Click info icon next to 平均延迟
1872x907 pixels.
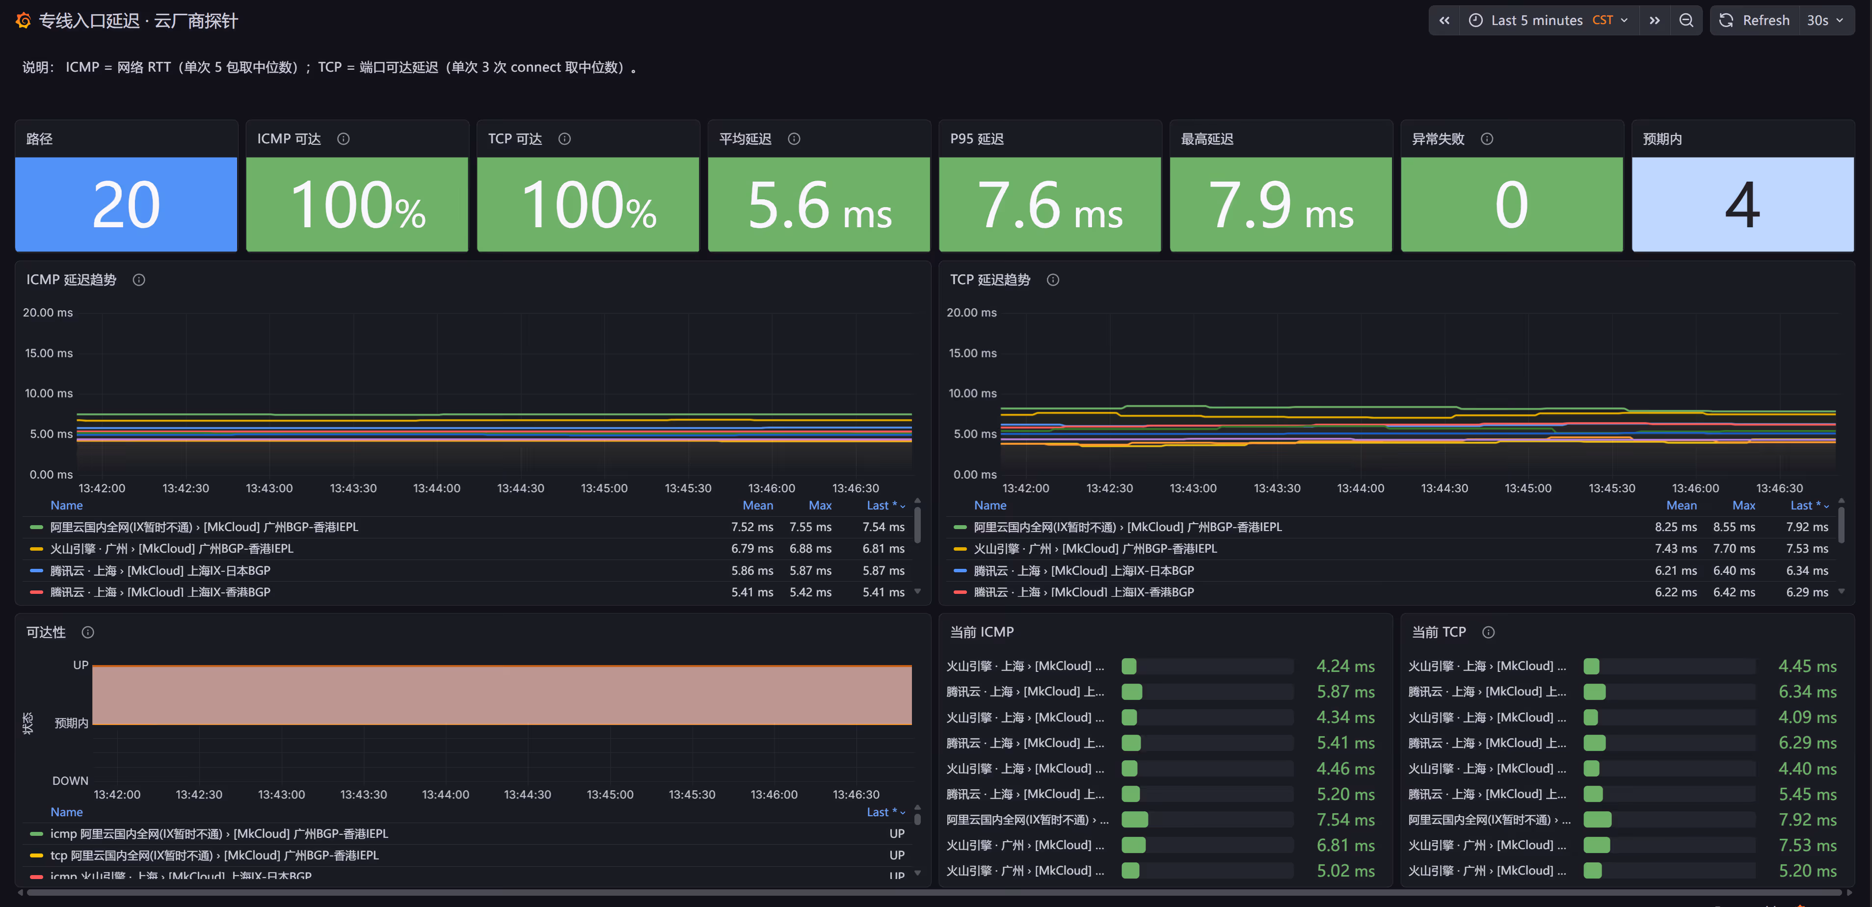coord(794,139)
